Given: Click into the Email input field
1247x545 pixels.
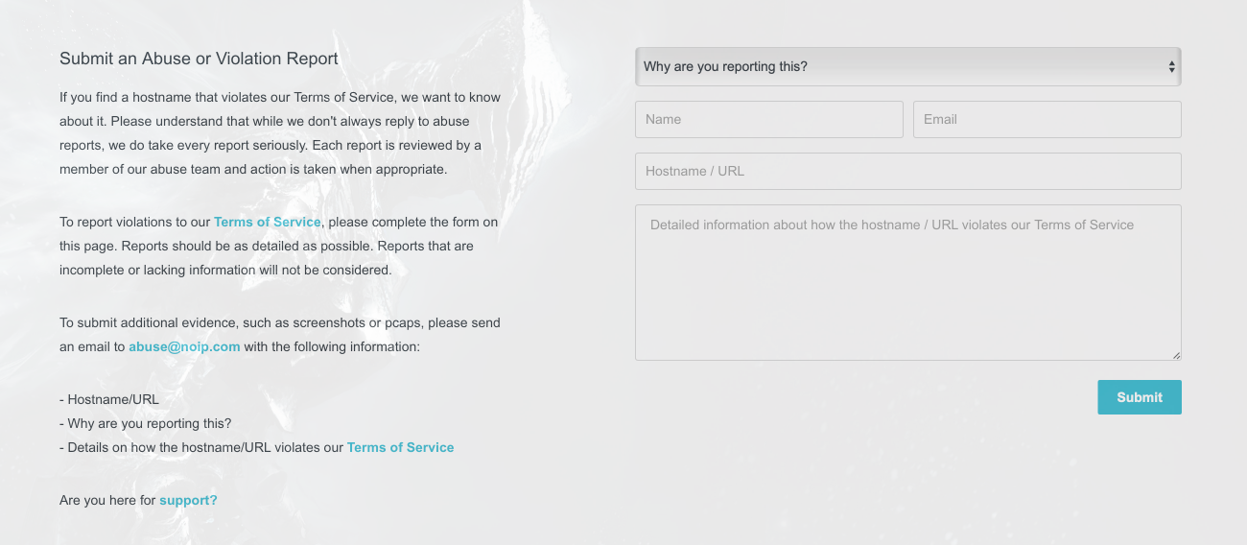Looking at the screenshot, I should pyautogui.click(x=1047, y=120).
